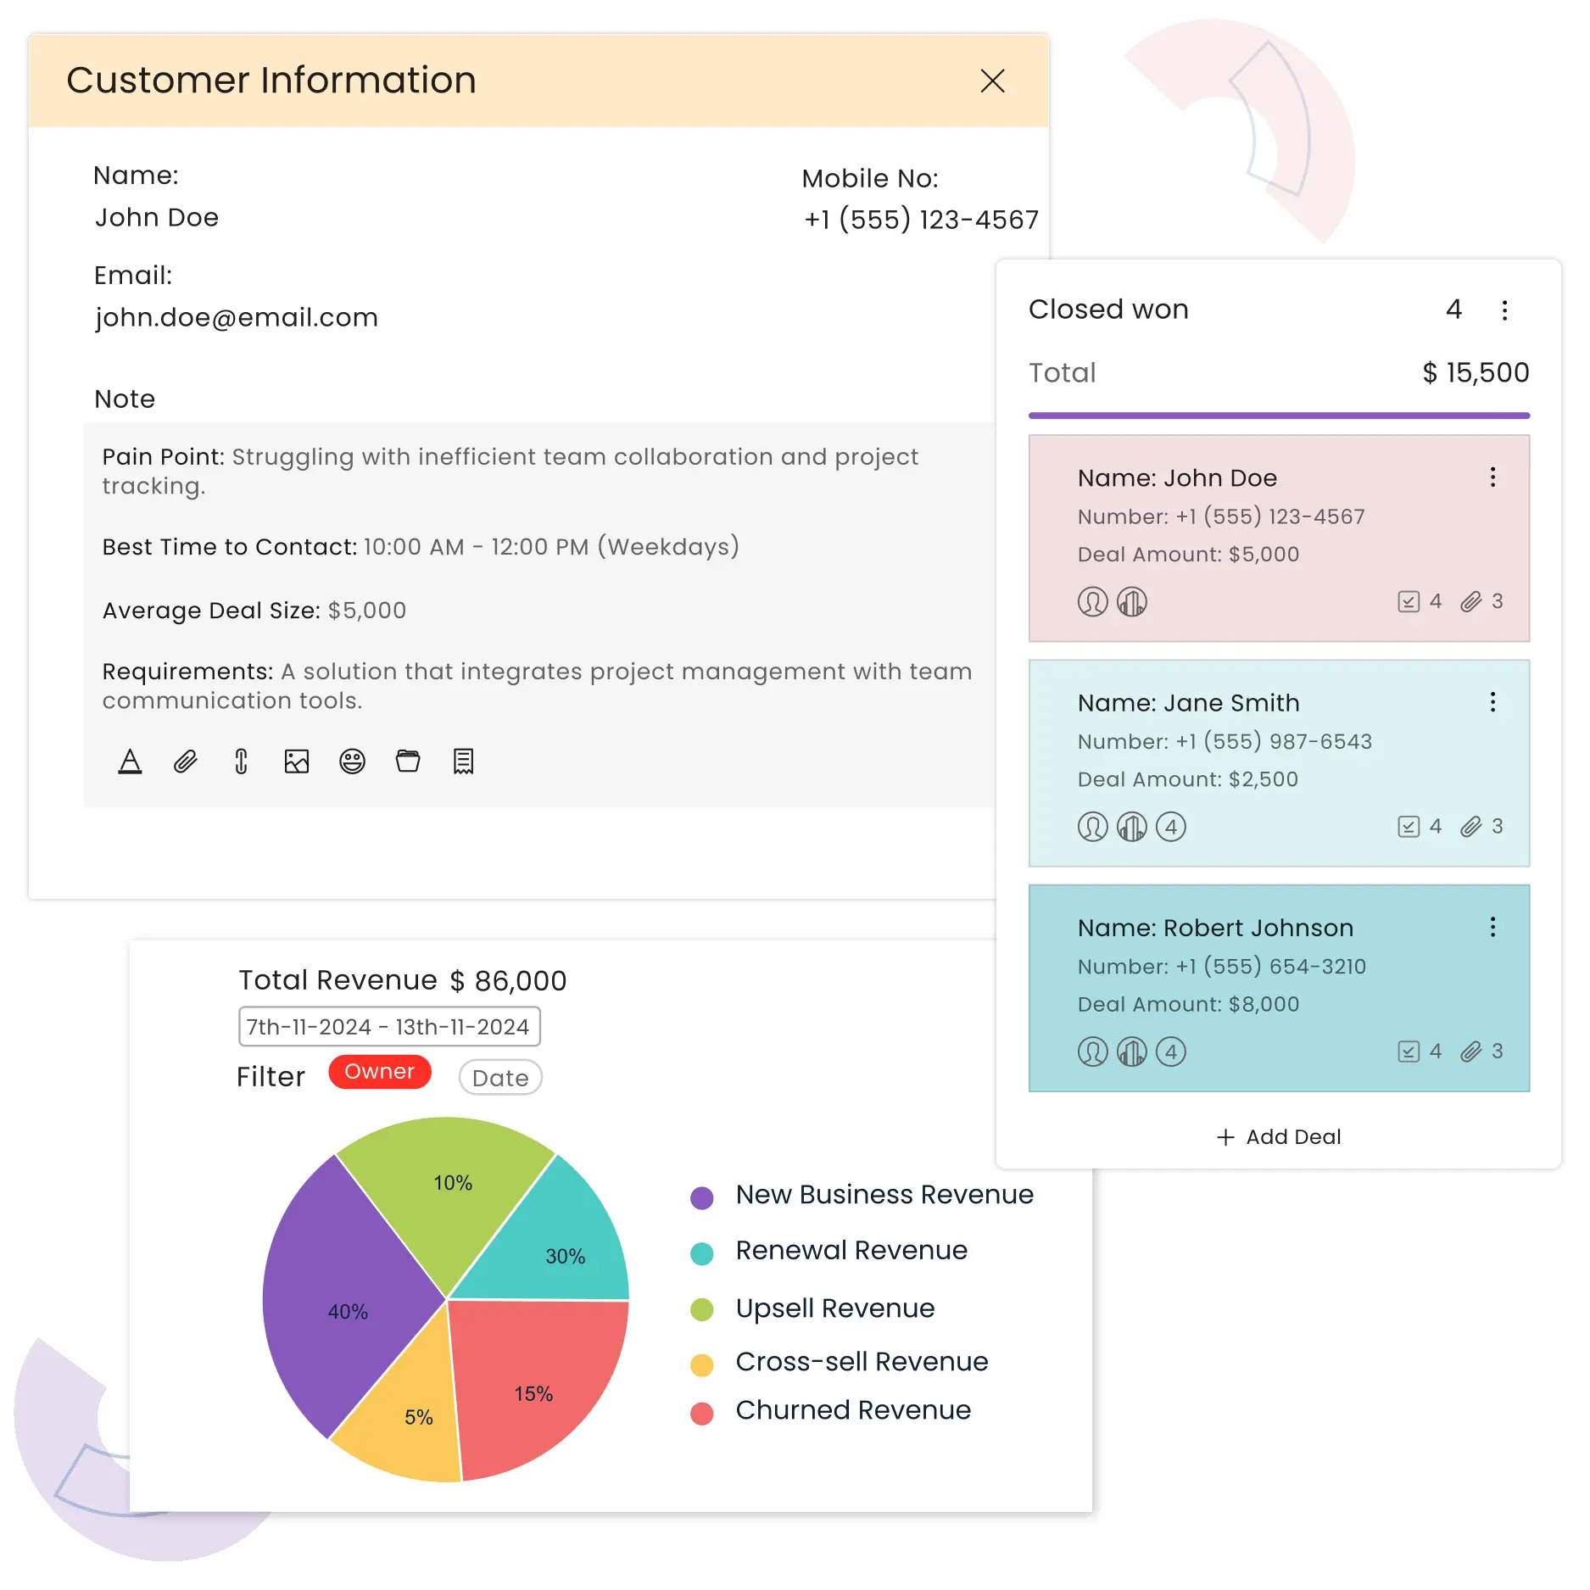Click the Upsell Revenue legend label
The height and width of the screenshot is (1590, 1590).
pyautogui.click(x=835, y=1308)
